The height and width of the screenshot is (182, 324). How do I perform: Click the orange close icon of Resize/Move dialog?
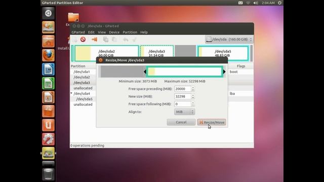tap(101, 60)
